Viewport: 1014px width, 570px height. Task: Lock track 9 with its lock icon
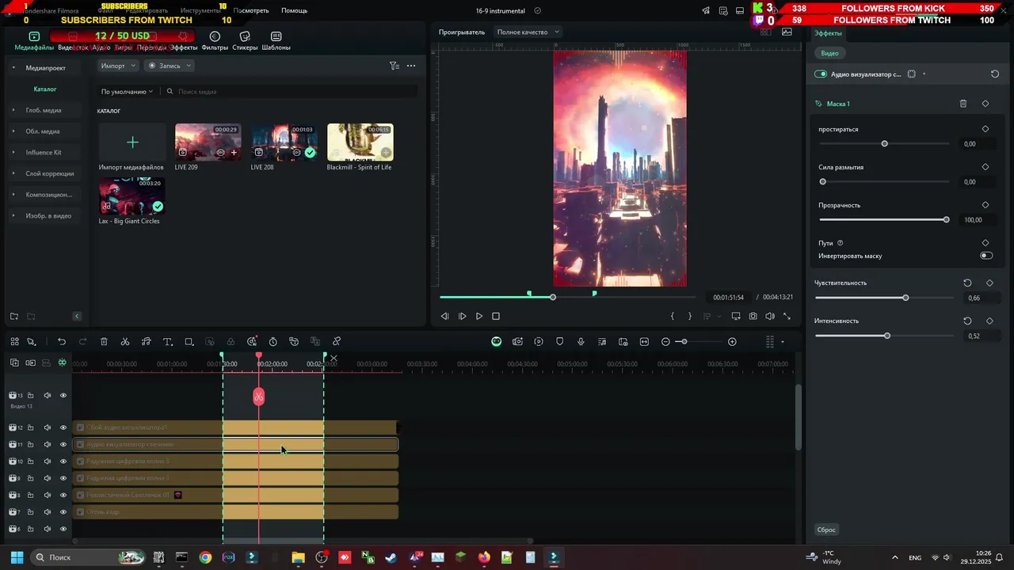pyautogui.click(x=30, y=478)
